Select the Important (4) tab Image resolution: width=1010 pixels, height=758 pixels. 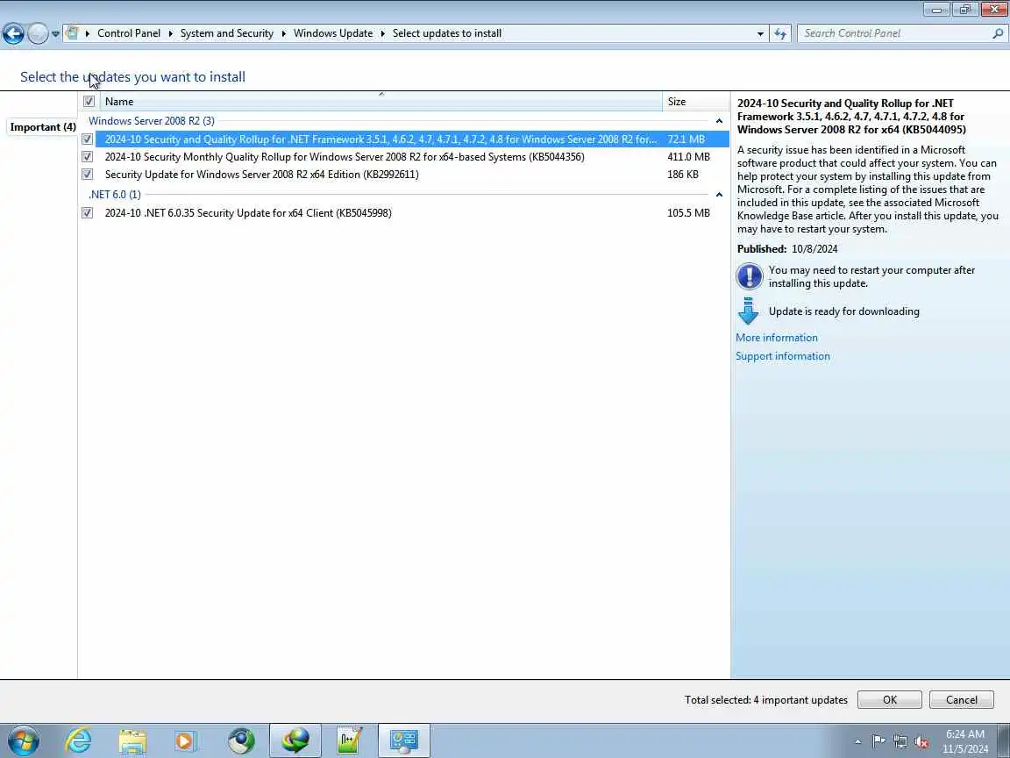[x=42, y=127]
